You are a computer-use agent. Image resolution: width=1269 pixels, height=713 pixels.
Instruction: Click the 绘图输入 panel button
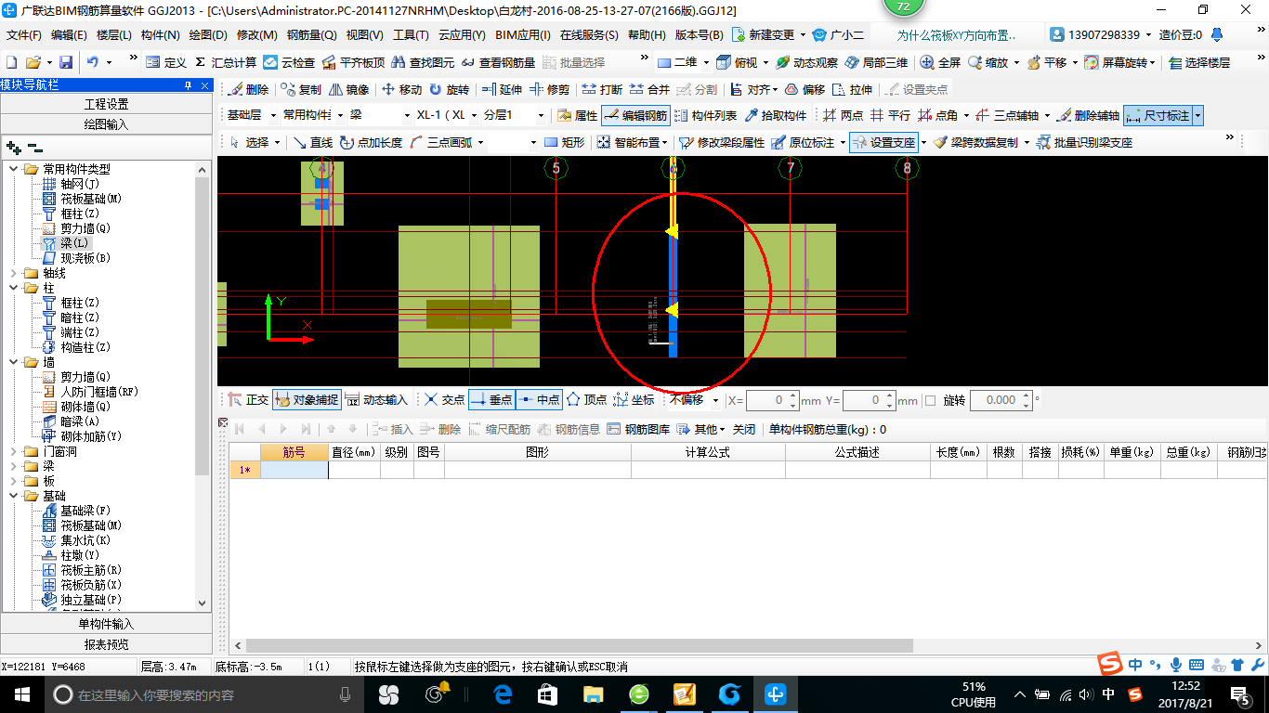[x=106, y=123]
